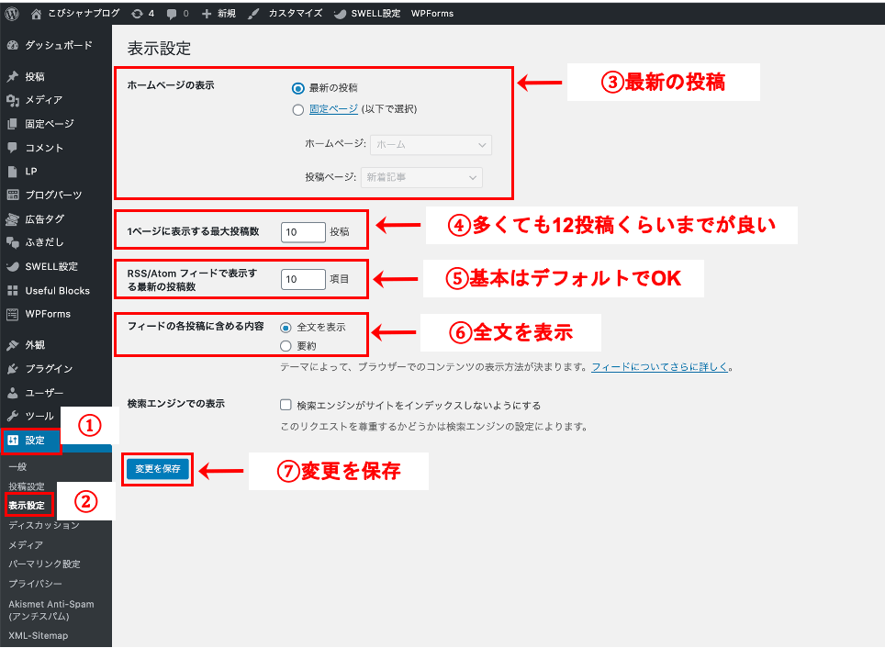Open the WordPress logo menu
The height and width of the screenshot is (648, 885).
12,14
